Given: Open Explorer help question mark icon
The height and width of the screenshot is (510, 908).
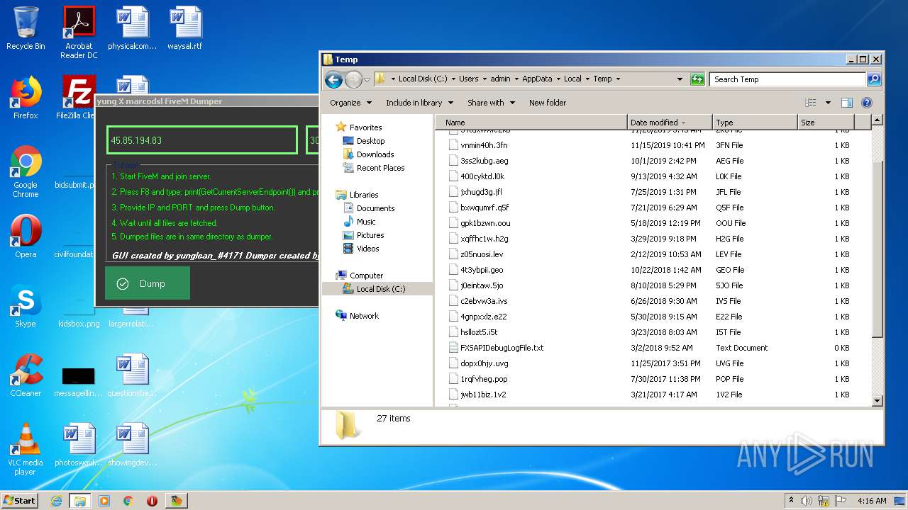Looking at the screenshot, I should (x=866, y=103).
